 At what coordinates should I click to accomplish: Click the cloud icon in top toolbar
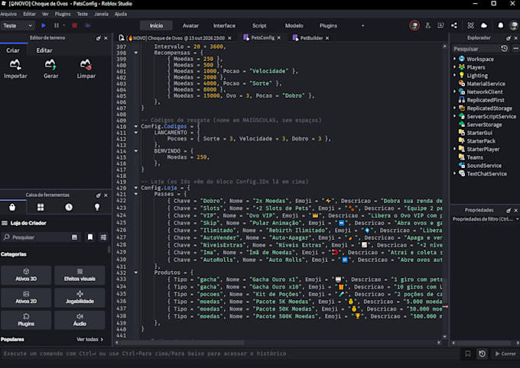click(x=484, y=25)
